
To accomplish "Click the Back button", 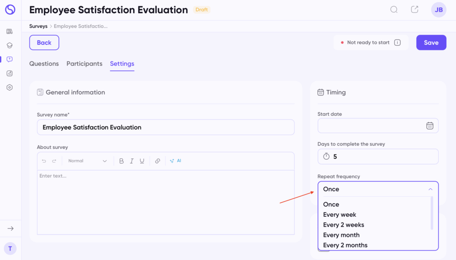I will point(44,43).
